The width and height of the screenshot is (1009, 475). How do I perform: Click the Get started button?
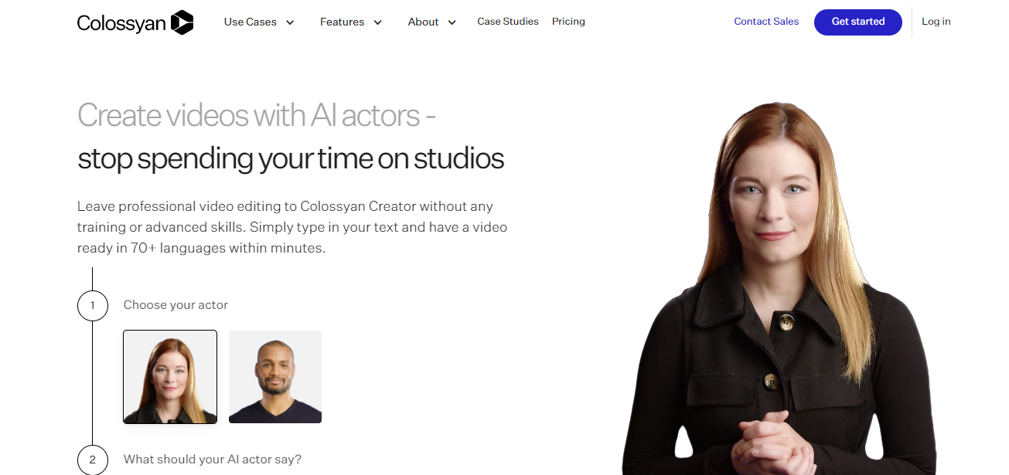pos(858,22)
